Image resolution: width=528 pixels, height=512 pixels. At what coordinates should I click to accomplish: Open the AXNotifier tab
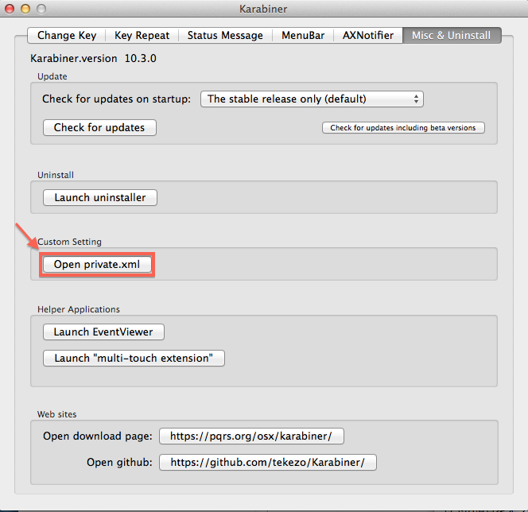pos(367,35)
